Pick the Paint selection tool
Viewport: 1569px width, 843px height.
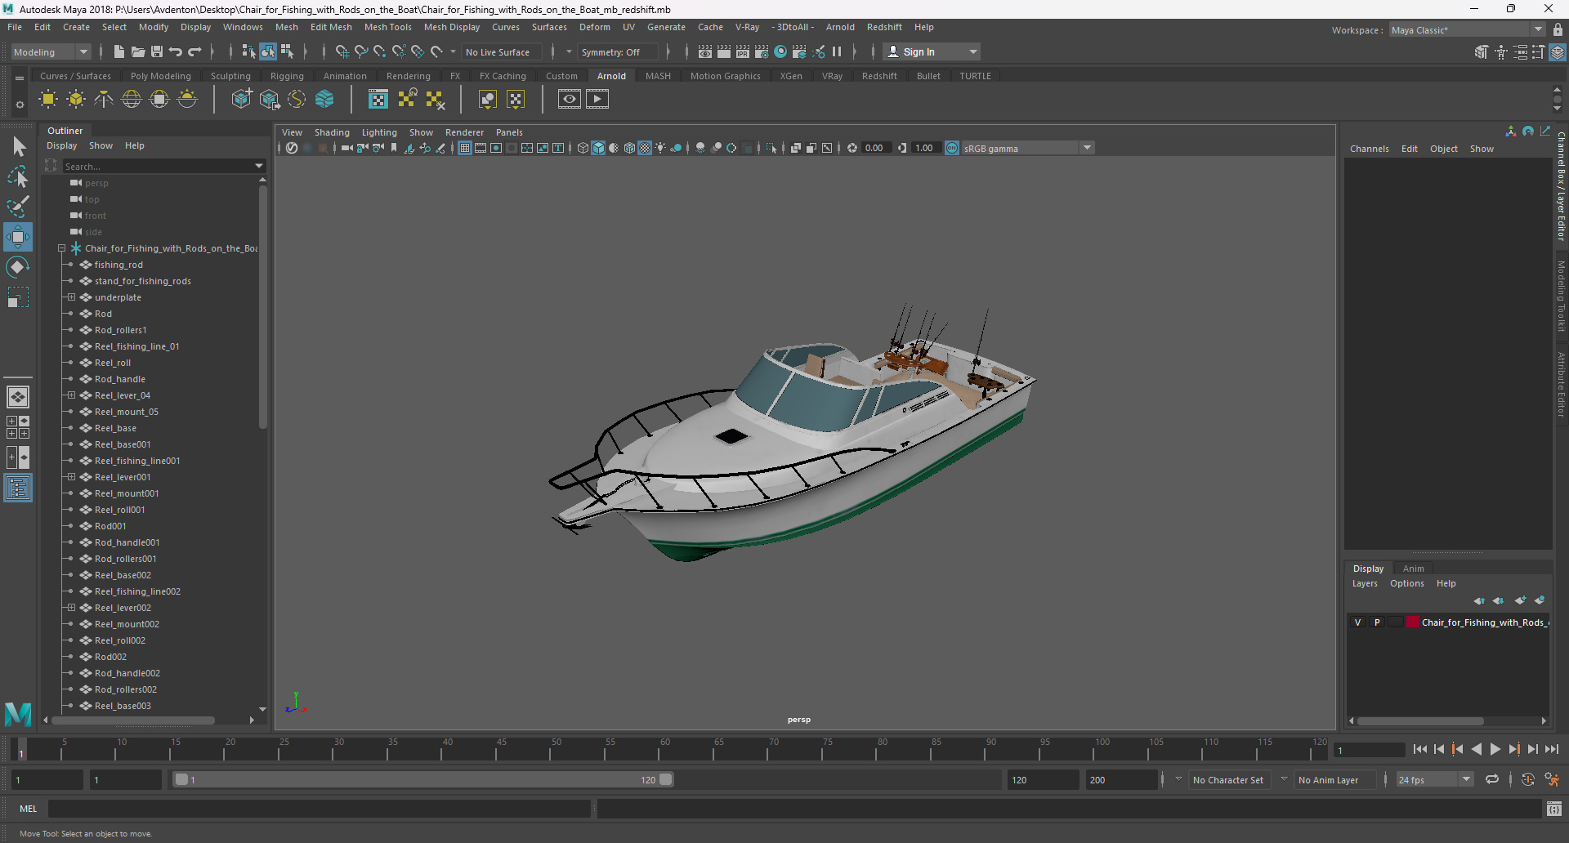pyautogui.click(x=18, y=206)
